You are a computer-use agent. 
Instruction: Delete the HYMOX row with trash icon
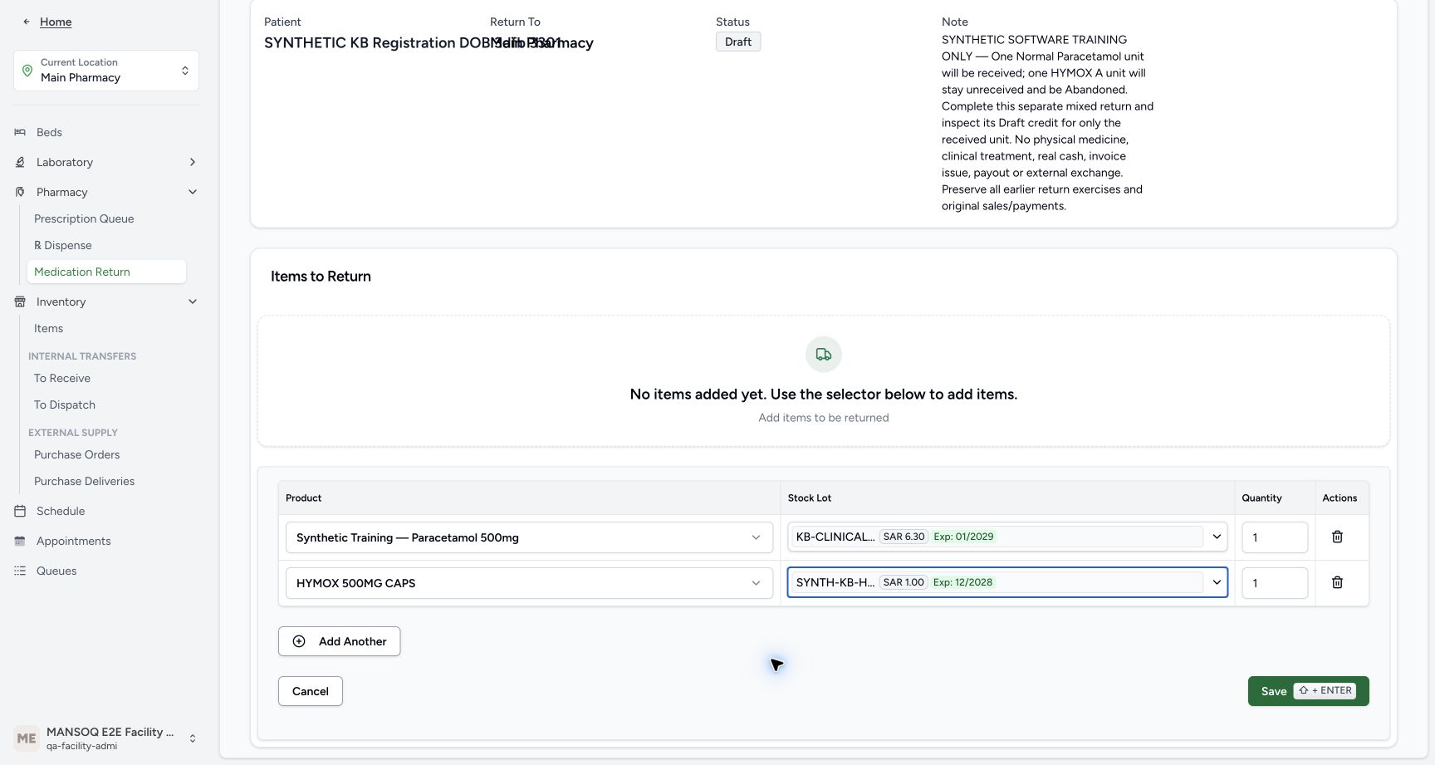point(1337,582)
